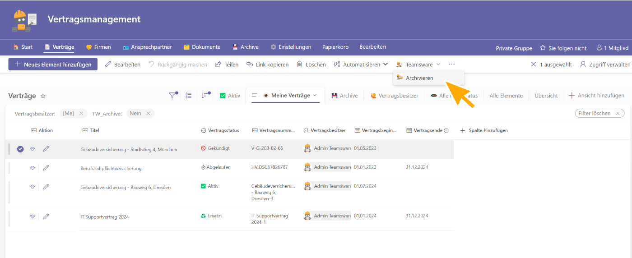
Task: Click the Link kopieren toolbar item
Action: [x=267, y=64]
